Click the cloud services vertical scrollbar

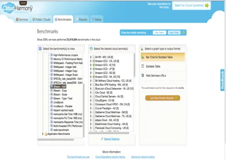click(x=135, y=65)
